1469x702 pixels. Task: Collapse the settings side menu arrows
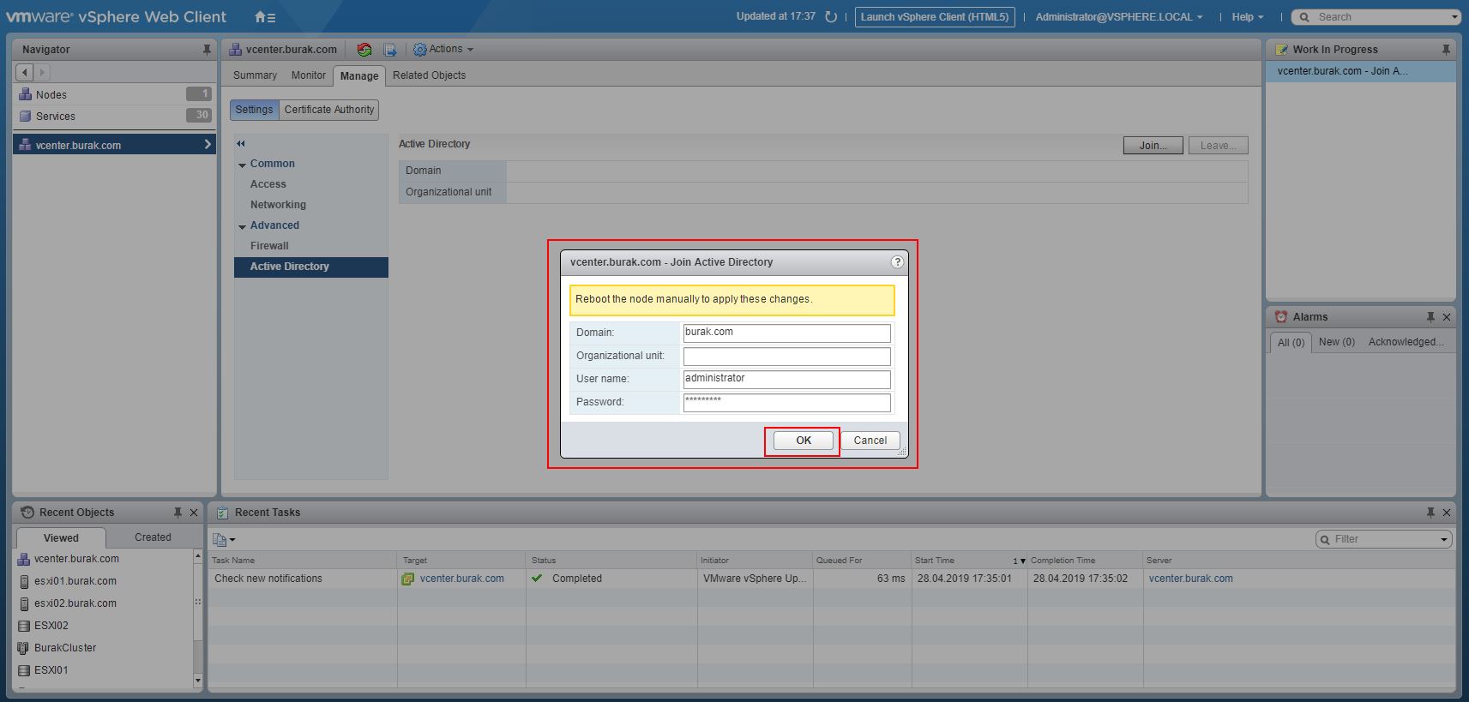(x=241, y=144)
